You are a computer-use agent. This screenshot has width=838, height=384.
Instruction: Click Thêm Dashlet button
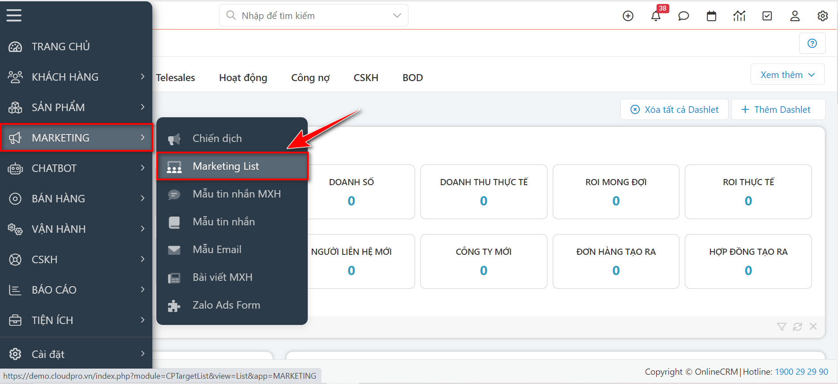coord(778,109)
